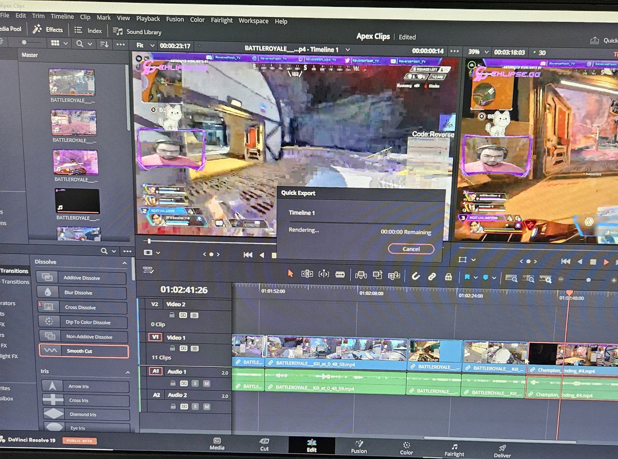This screenshot has width=618, height=459.
Task: Click the Insert Clip toolbar icon
Action: click(x=361, y=275)
